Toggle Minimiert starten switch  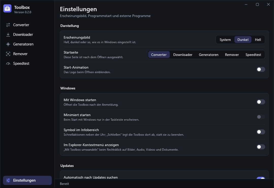(261, 117)
